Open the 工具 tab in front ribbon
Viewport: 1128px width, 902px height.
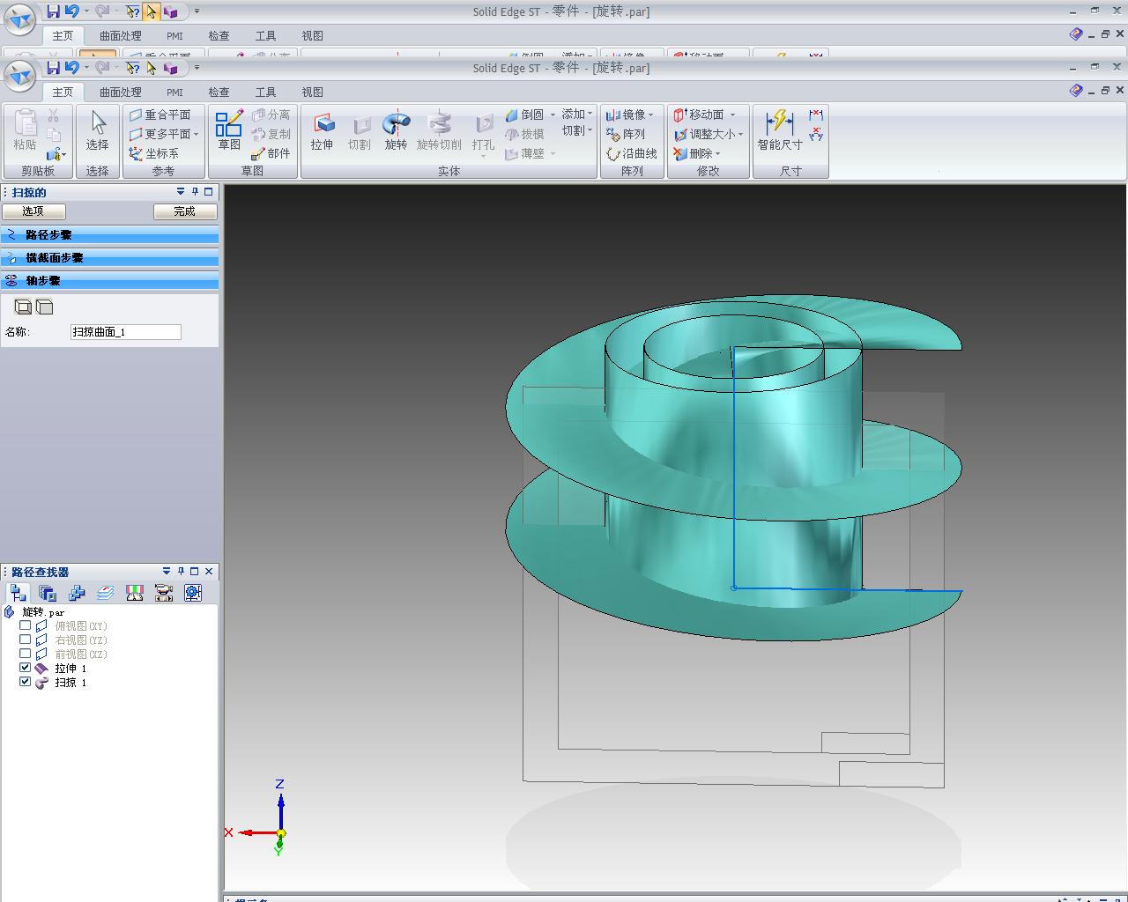point(265,92)
